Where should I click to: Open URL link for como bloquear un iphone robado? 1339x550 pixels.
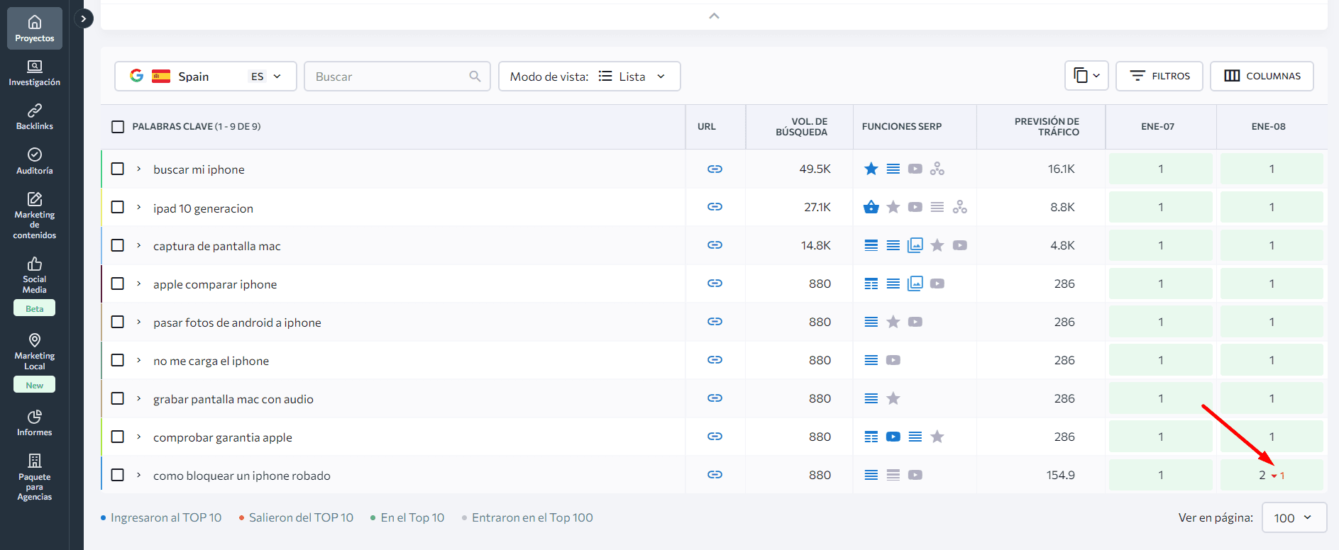[715, 475]
